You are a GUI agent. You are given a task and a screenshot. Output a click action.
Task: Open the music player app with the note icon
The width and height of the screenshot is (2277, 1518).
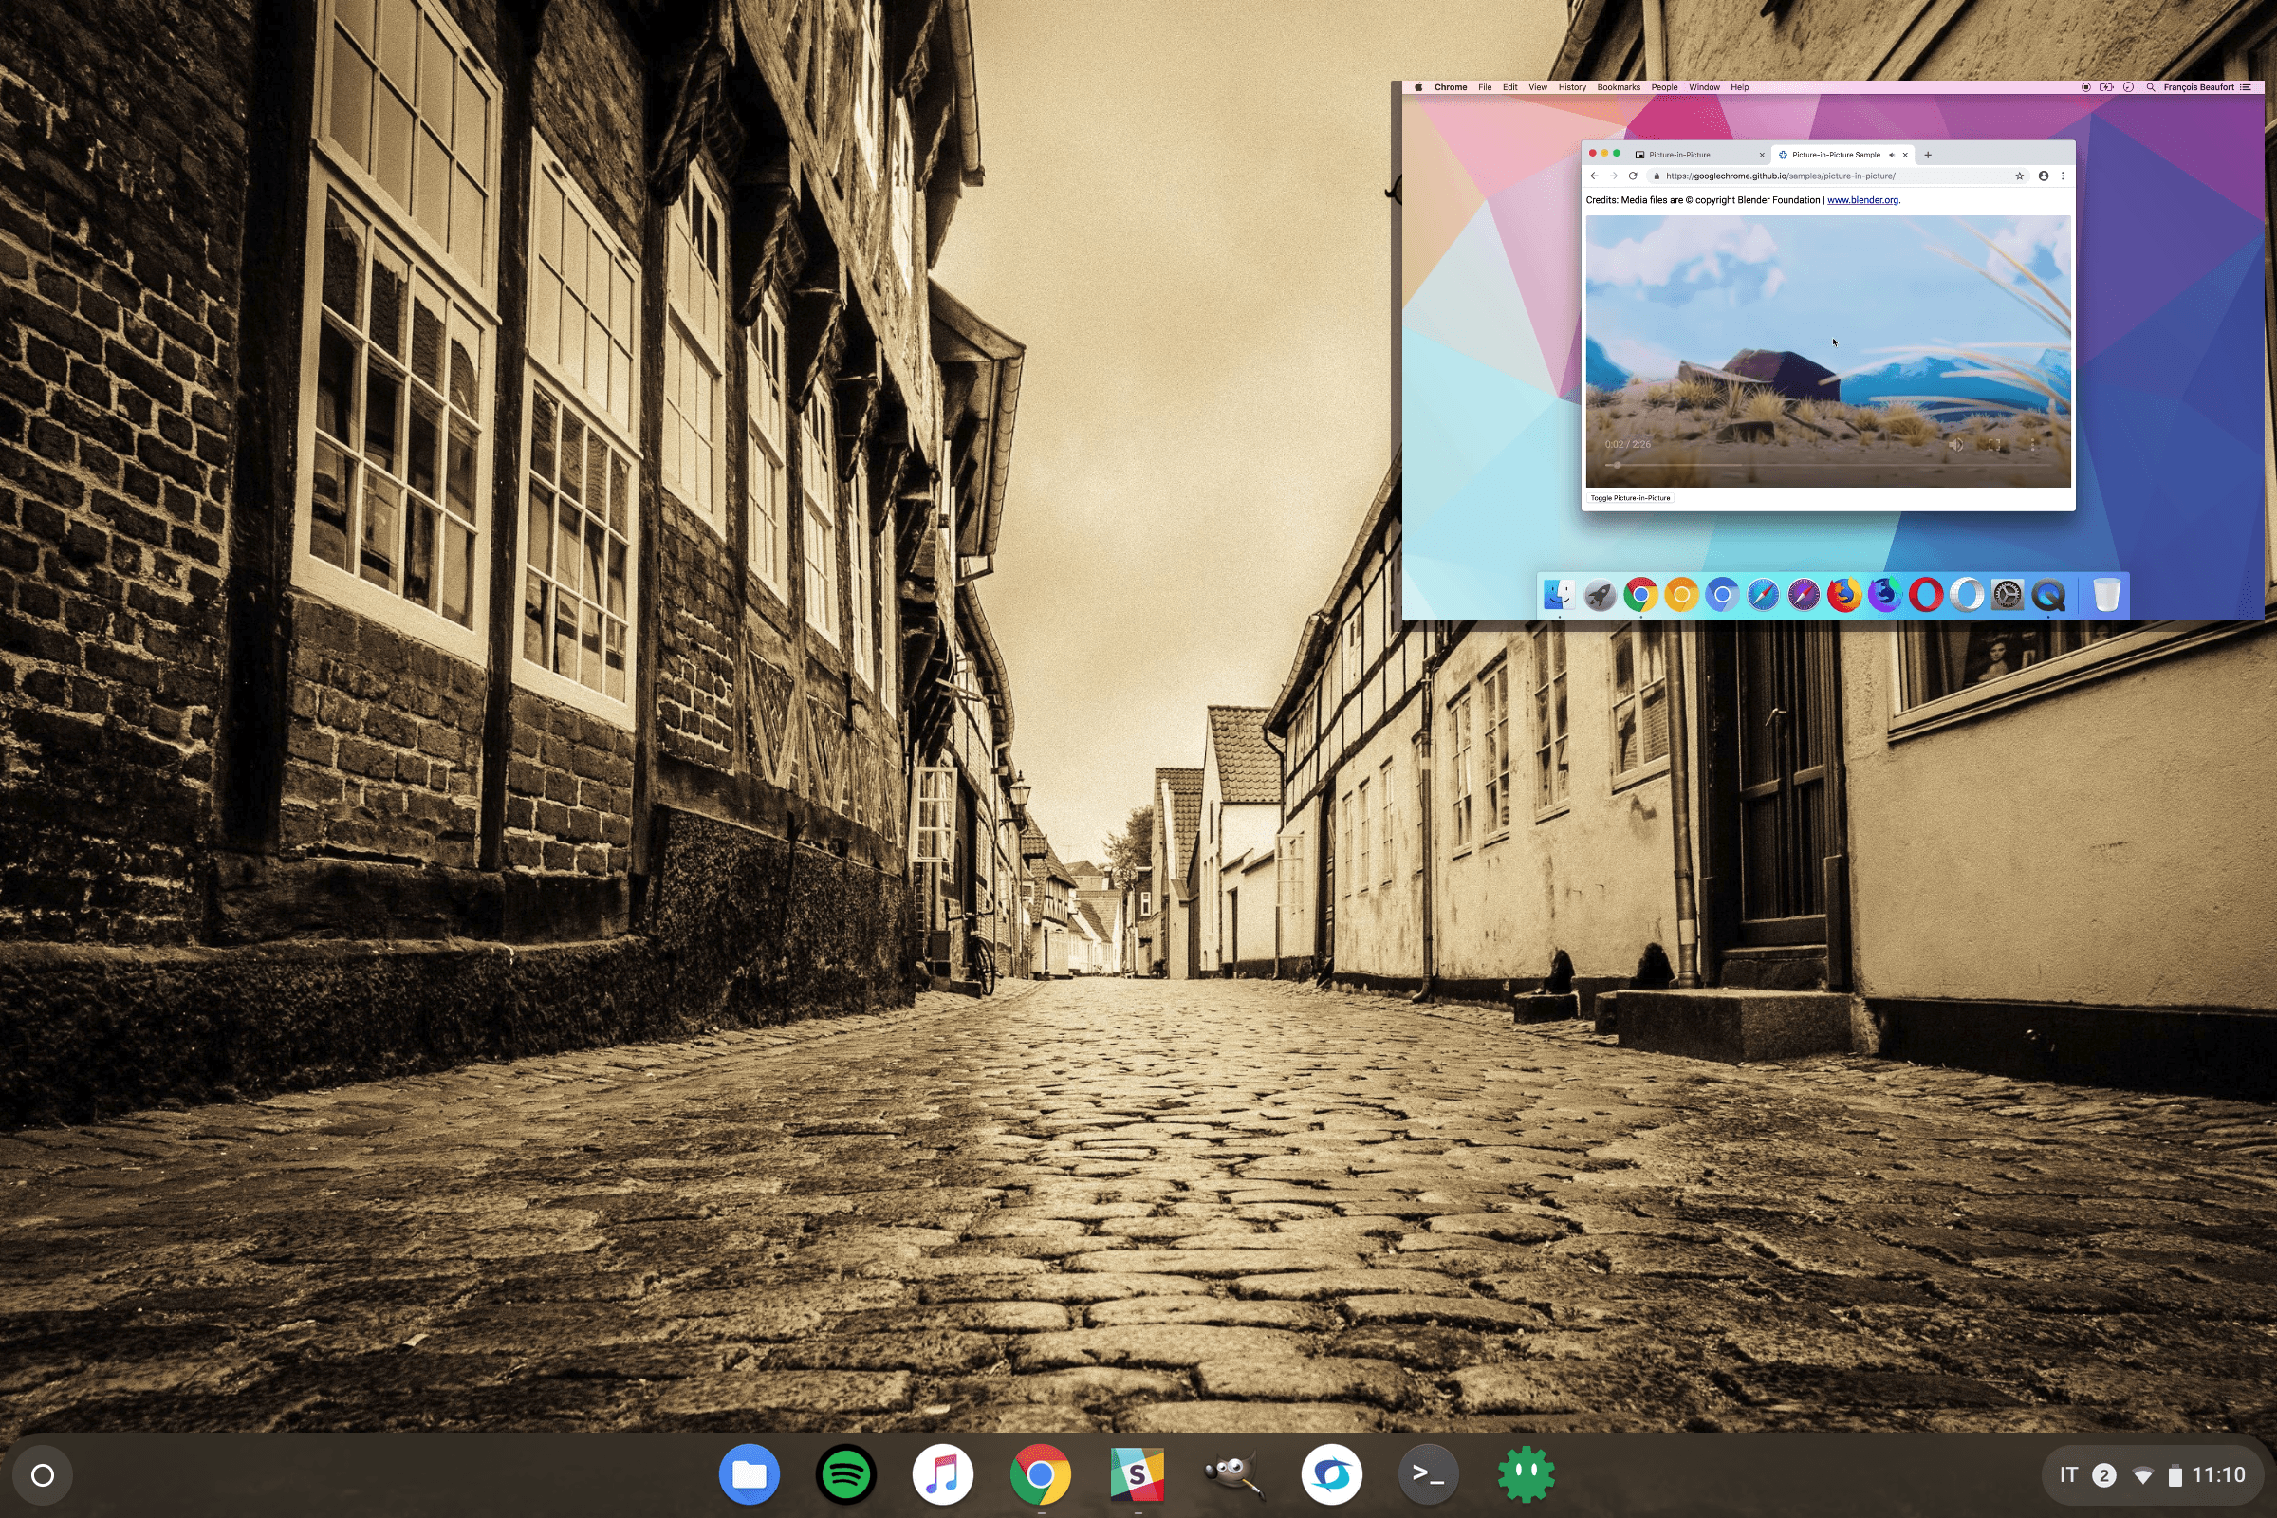[942, 1474]
